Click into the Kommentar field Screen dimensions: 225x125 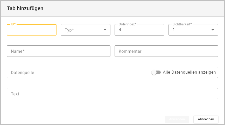coord(166,51)
